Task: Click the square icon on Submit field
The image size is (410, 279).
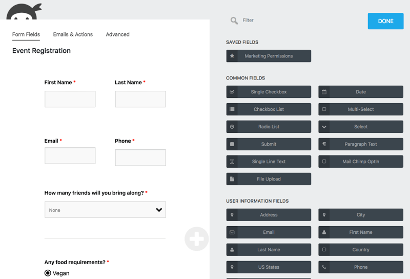Action: [x=232, y=144]
